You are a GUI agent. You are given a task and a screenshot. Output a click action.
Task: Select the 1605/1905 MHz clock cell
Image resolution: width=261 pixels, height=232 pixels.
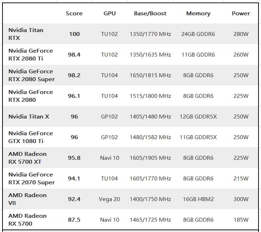click(150, 158)
